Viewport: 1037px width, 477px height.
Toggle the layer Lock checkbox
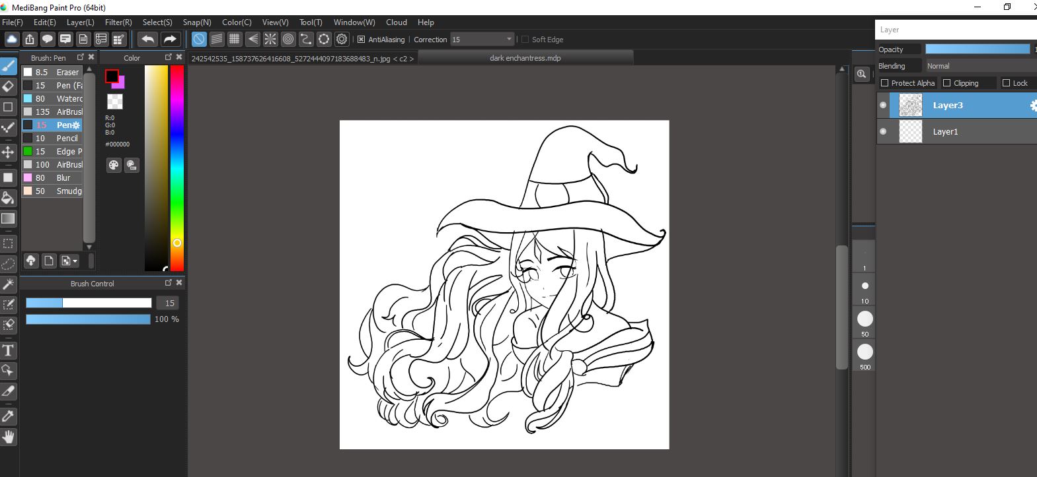(x=1006, y=83)
